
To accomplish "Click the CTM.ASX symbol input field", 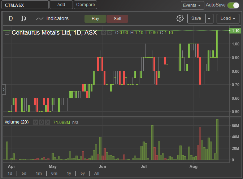I will 25,5.
